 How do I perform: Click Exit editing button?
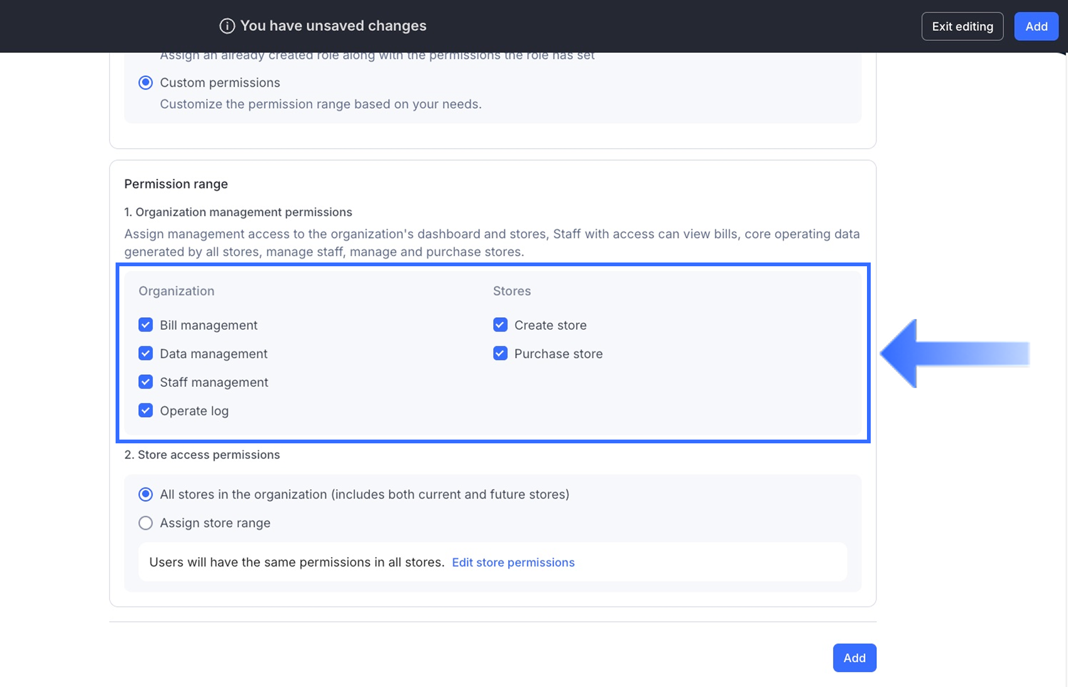tap(962, 26)
